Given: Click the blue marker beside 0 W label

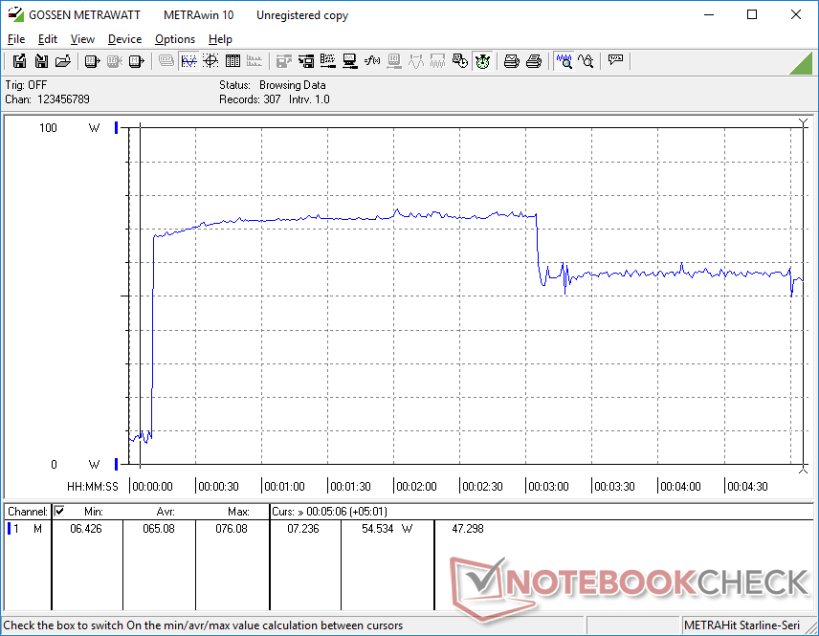Looking at the screenshot, I should coord(117,464).
